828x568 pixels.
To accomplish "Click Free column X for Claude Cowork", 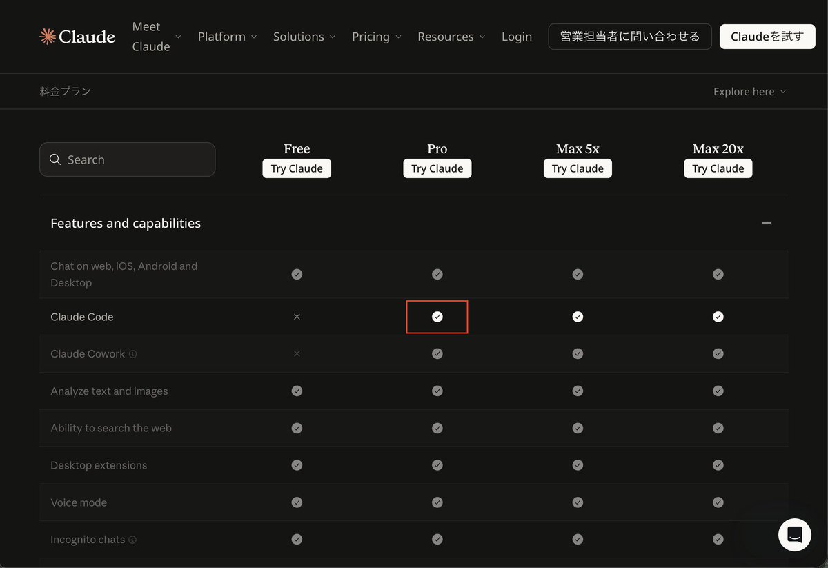I will coord(297,354).
